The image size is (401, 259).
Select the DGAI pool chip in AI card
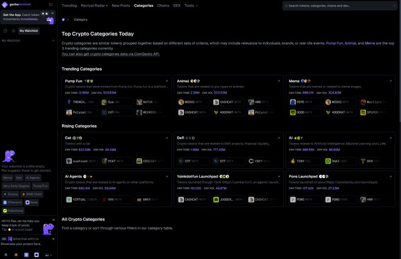click(340, 161)
